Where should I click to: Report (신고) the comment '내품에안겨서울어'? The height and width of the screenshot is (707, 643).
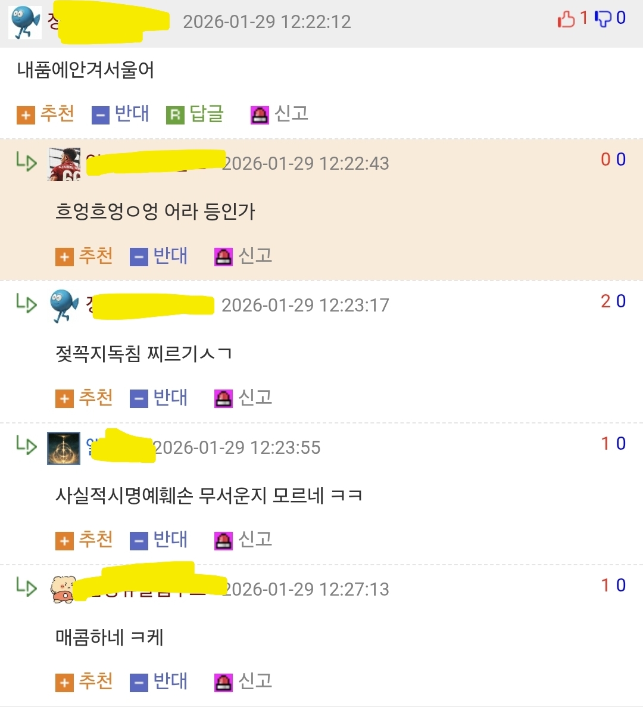point(279,114)
